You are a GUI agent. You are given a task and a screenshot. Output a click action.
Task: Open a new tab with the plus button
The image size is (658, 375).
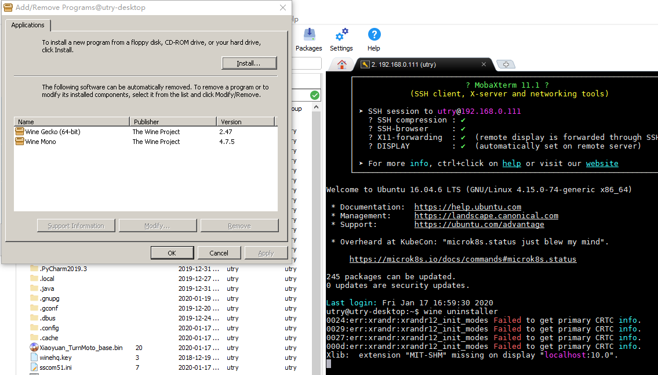506,64
